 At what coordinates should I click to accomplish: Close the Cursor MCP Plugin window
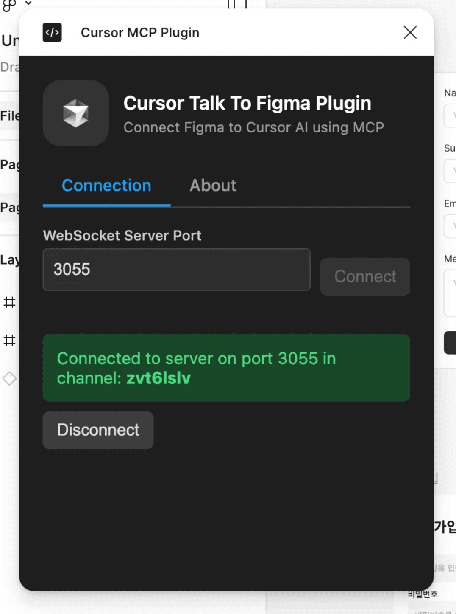coord(410,33)
